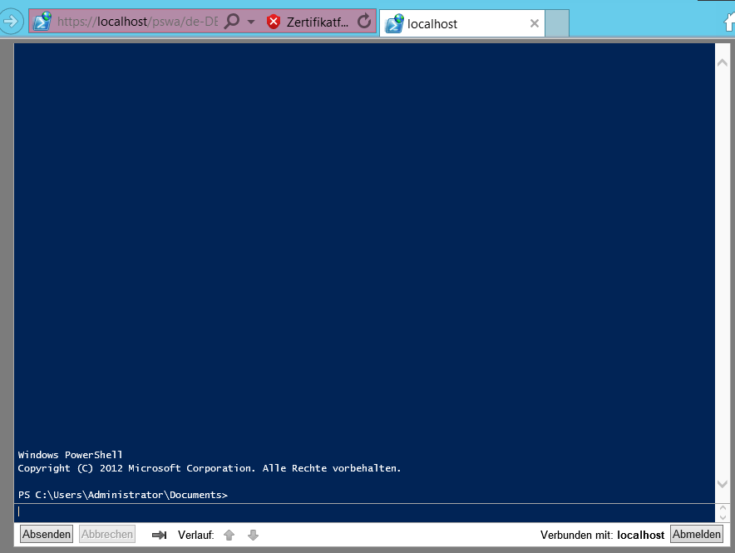The image size is (735, 553).
Task: Click the red certificate error icon
Action: (x=274, y=22)
